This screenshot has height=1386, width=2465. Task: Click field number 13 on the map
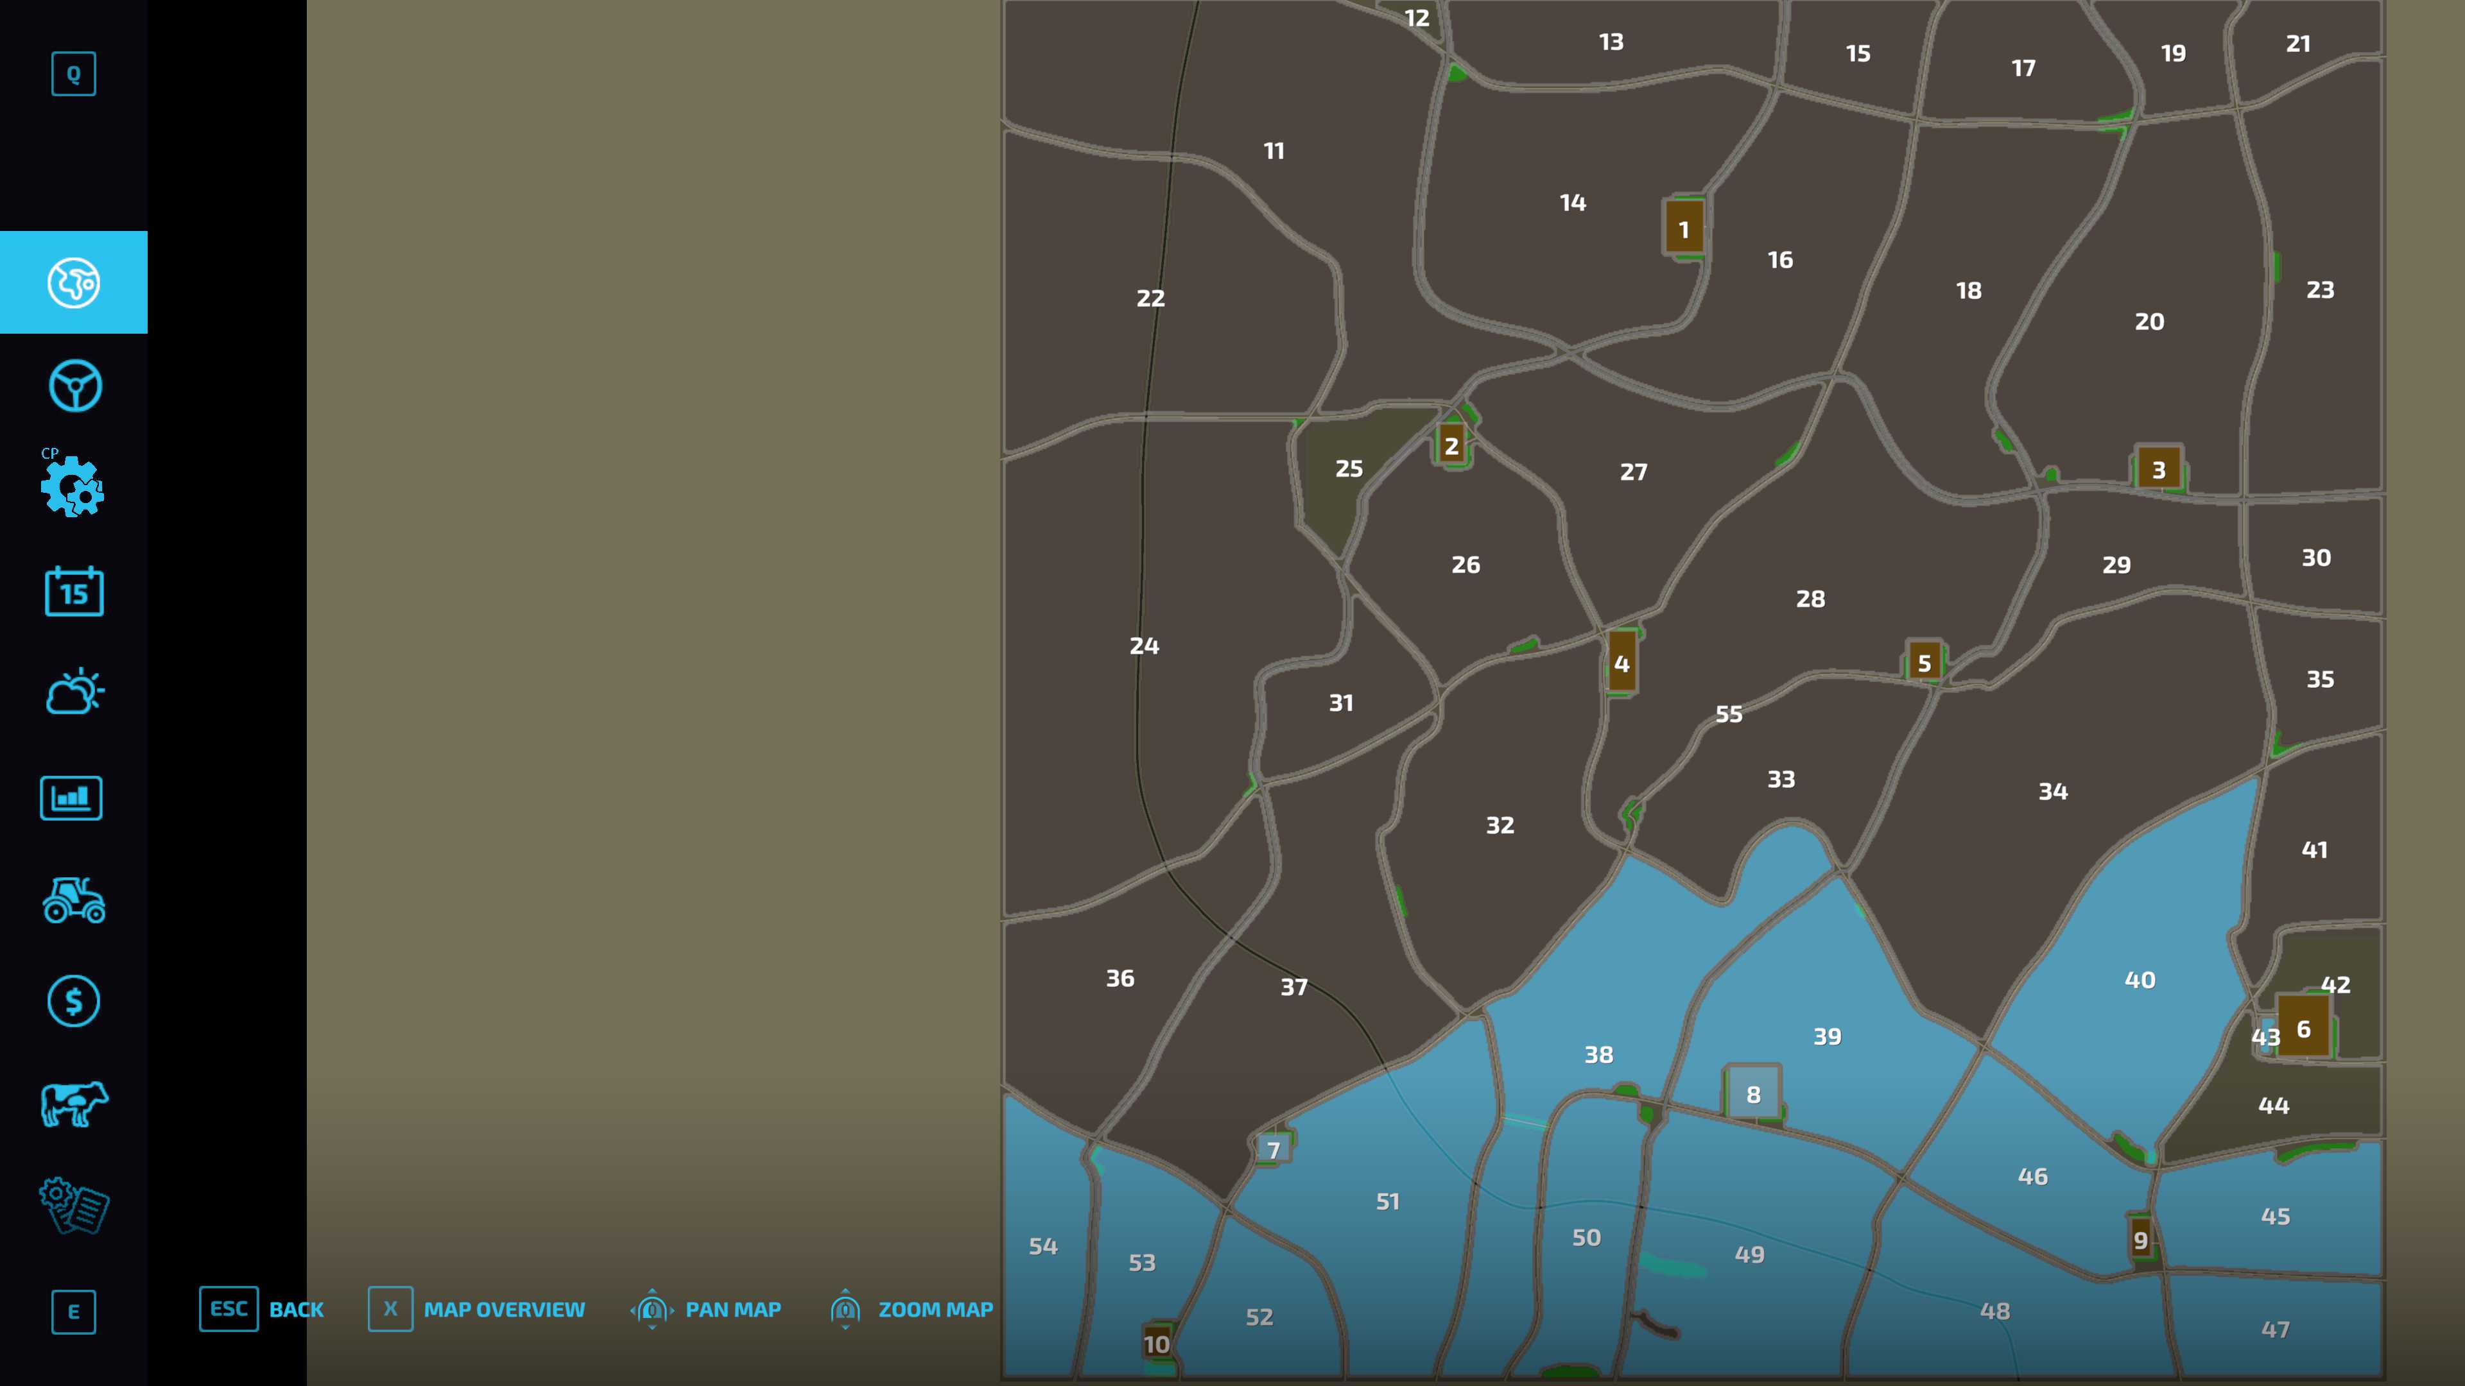1611,41
